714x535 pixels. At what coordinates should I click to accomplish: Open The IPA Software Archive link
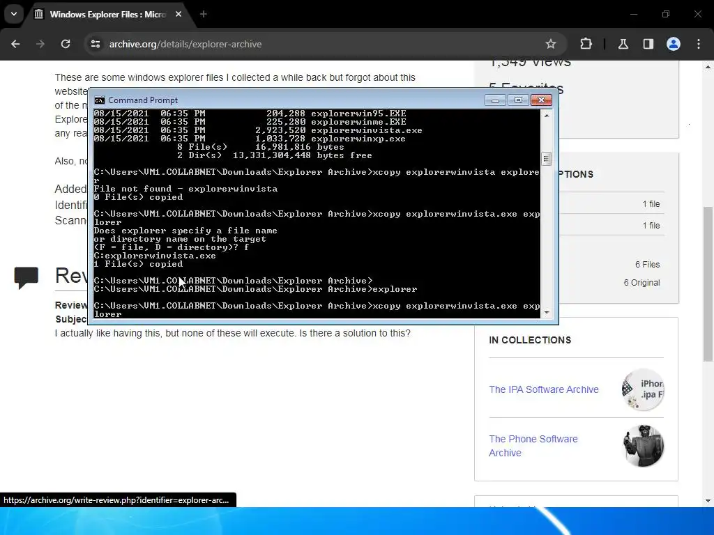tap(544, 389)
